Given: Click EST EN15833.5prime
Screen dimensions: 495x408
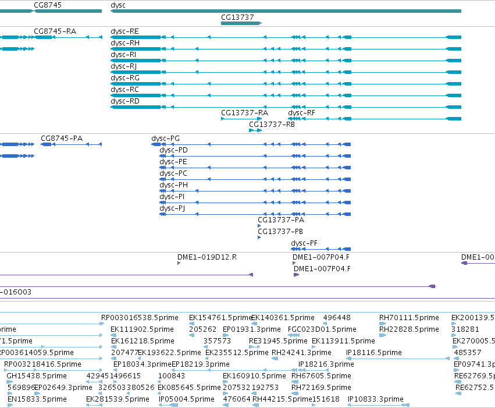Looking at the screenshot, I should [37, 399].
